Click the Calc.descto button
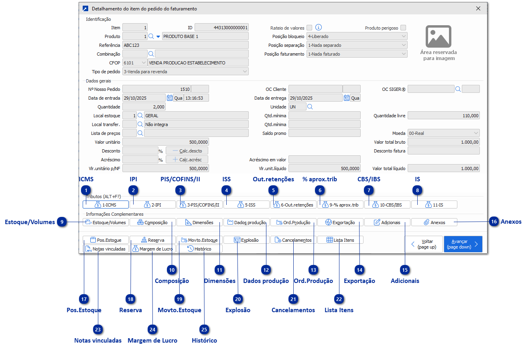 [x=187, y=151]
